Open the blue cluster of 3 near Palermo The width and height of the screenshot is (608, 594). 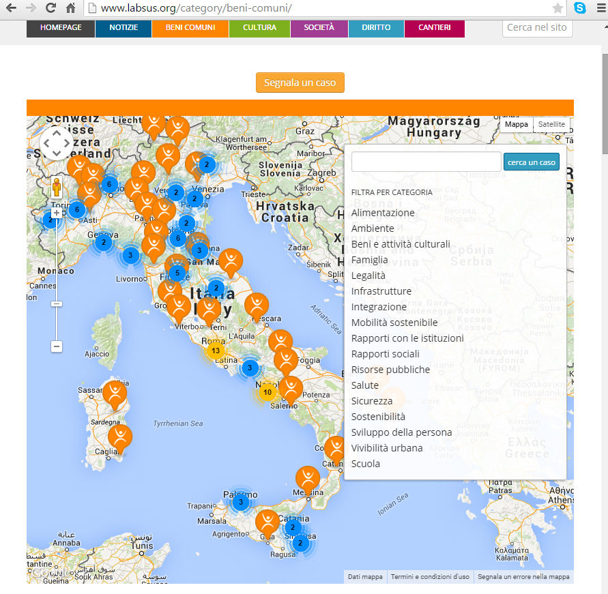click(x=241, y=502)
